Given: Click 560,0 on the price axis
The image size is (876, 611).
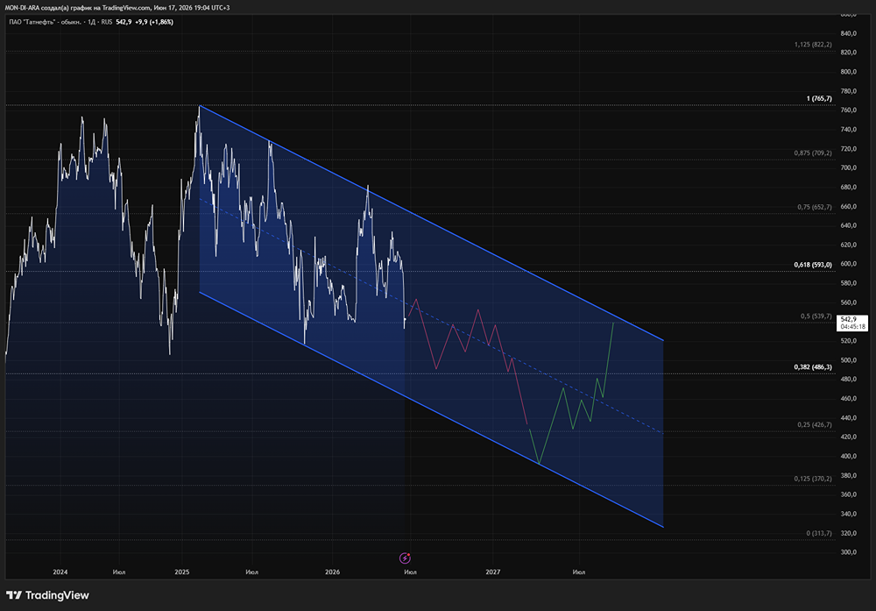Looking at the screenshot, I should click(848, 302).
